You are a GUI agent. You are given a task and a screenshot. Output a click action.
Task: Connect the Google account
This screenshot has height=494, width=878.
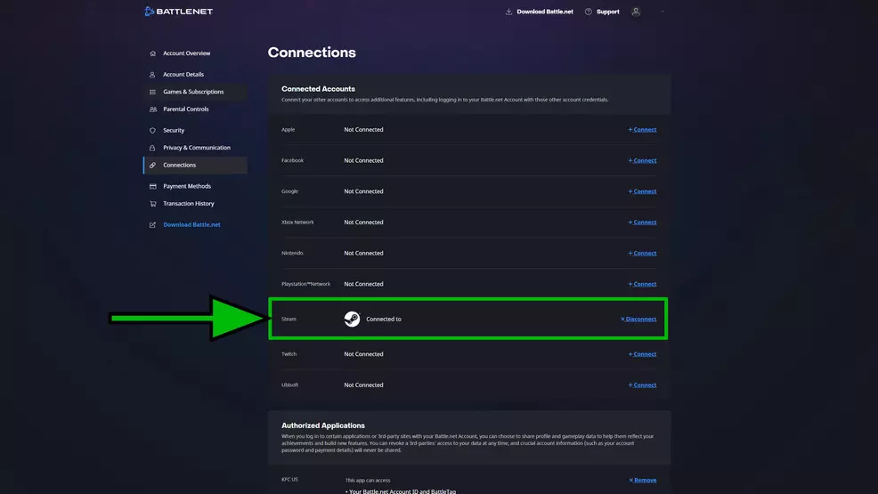pyautogui.click(x=642, y=191)
